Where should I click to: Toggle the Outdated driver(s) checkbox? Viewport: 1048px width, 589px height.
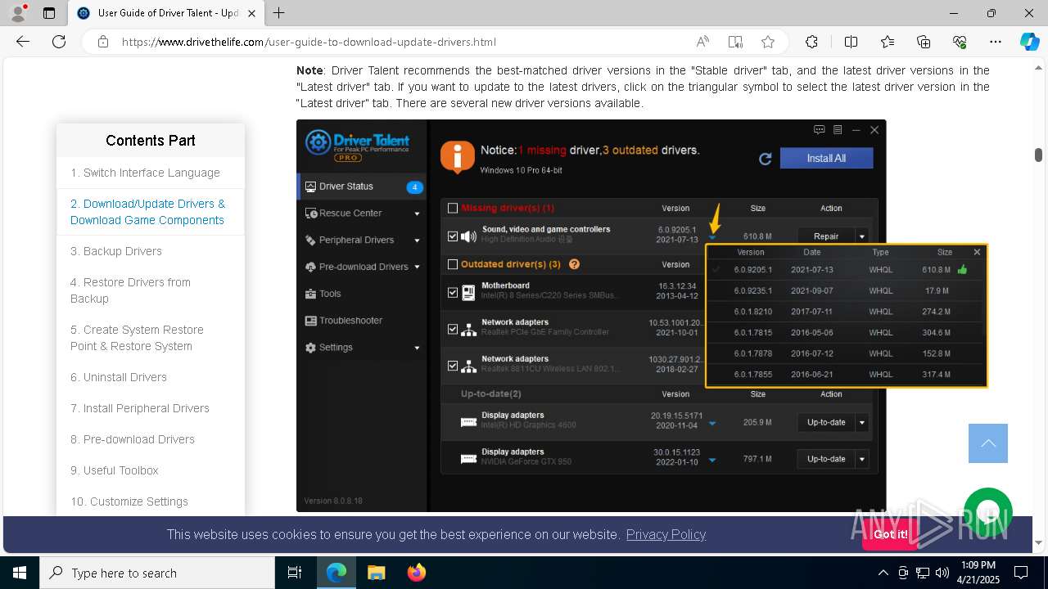(x=453, y=264)
